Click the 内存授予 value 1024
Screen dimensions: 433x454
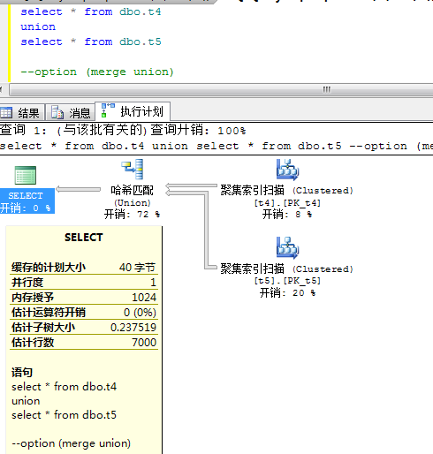coord(144,298)
